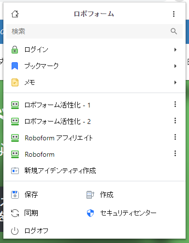Expand the メモ submenu arrow

175,82
